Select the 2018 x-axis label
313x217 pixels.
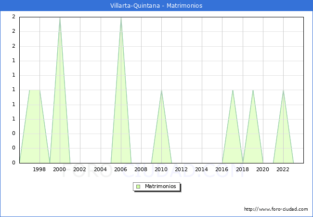click(x=243, y=169)
